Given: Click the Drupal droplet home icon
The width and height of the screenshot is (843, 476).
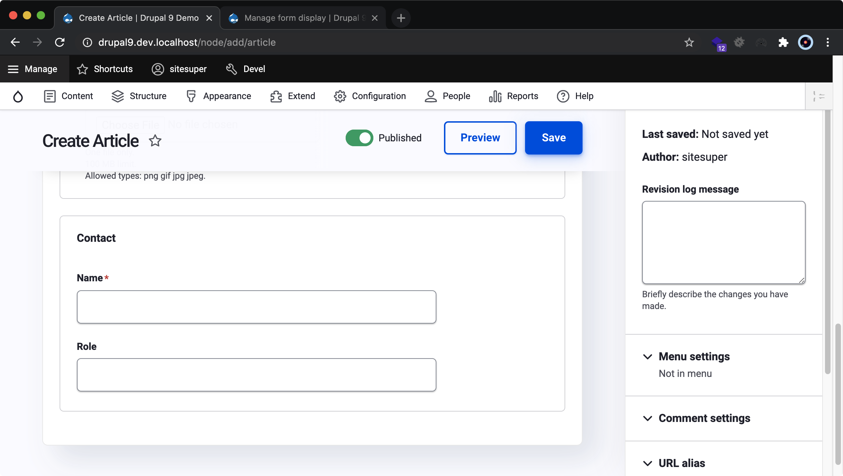Looking at the screenshot, I should click(x=18, y=96).
